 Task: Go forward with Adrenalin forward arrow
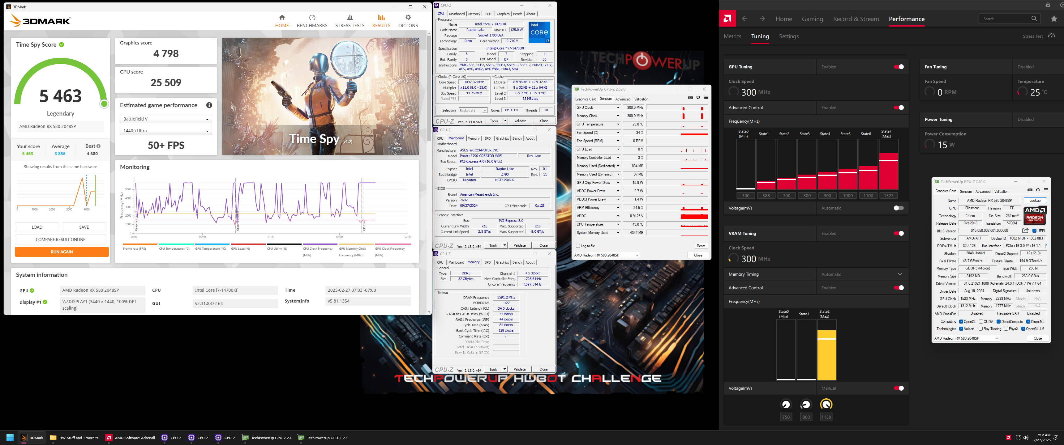tap(762, 19)
